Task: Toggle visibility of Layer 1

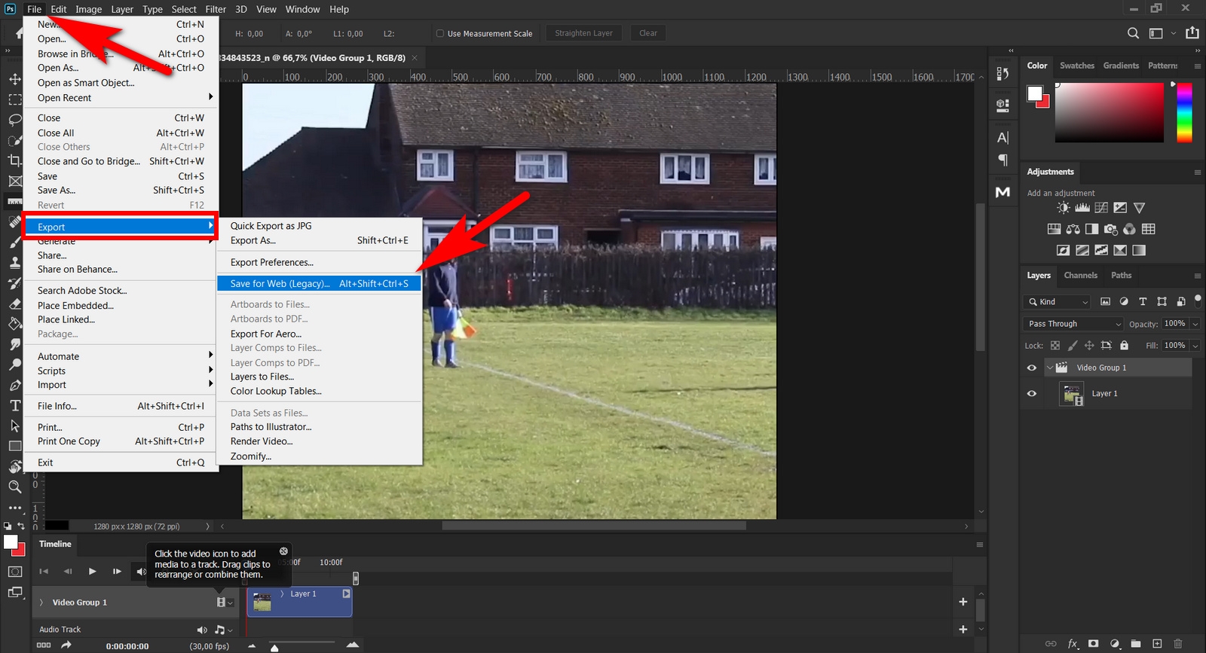Action: pyautogui.click(x=1032, y=393)
